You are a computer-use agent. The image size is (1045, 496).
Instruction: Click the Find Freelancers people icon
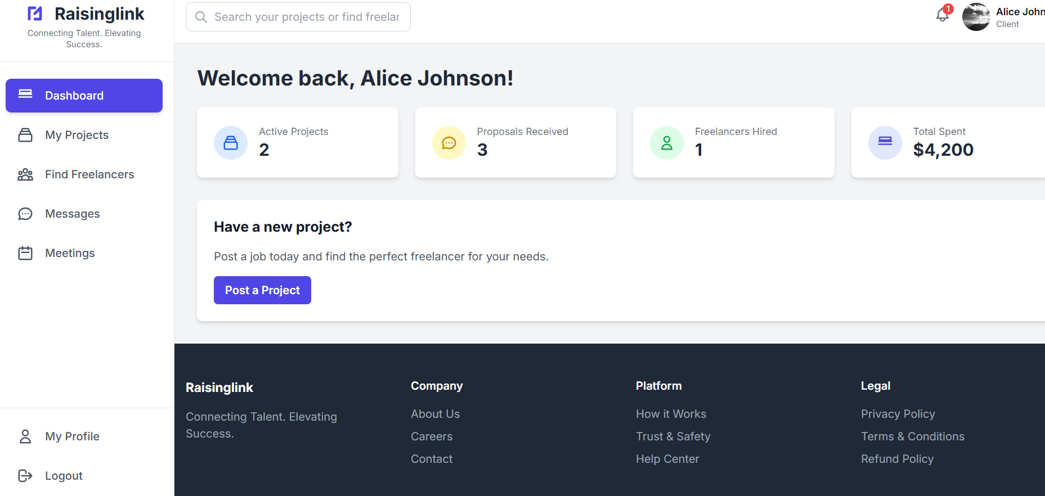[x=25, y=174]
